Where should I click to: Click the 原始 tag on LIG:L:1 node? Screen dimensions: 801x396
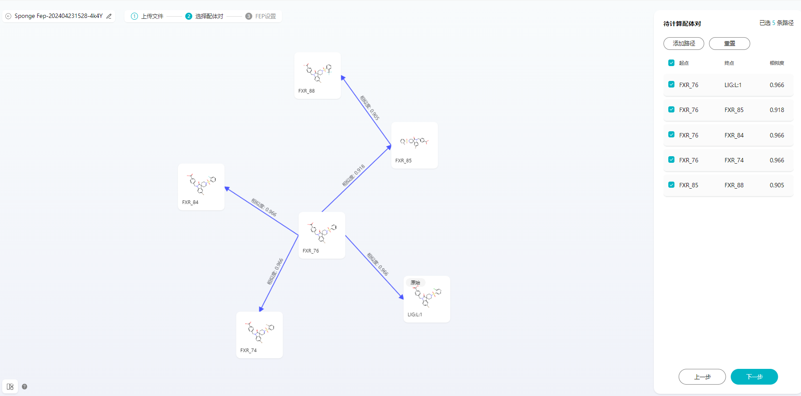coord(415,283)
